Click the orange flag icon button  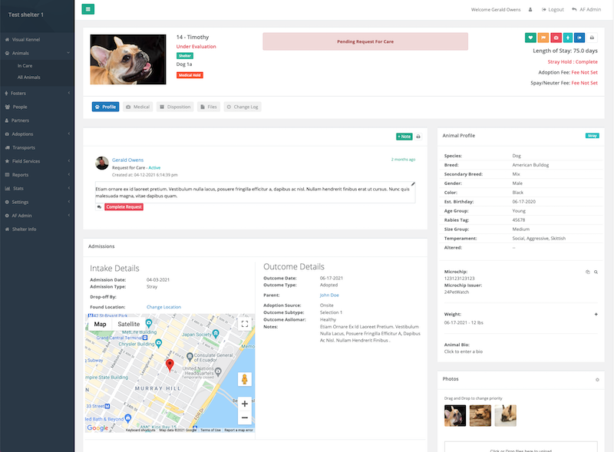click(x=543, y=38)
